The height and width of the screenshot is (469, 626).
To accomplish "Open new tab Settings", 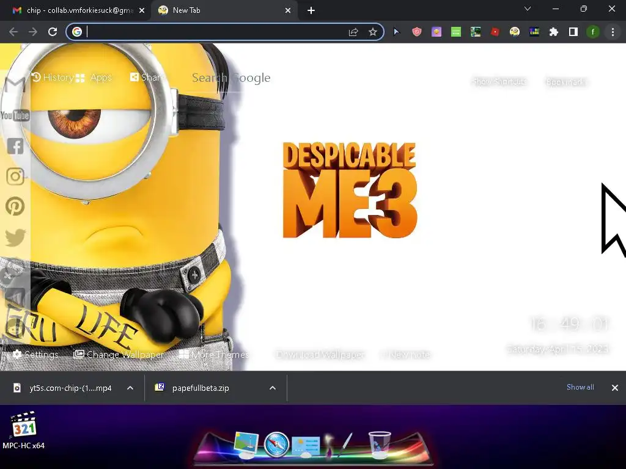I will pyautogui.click(x=35, y=354).
